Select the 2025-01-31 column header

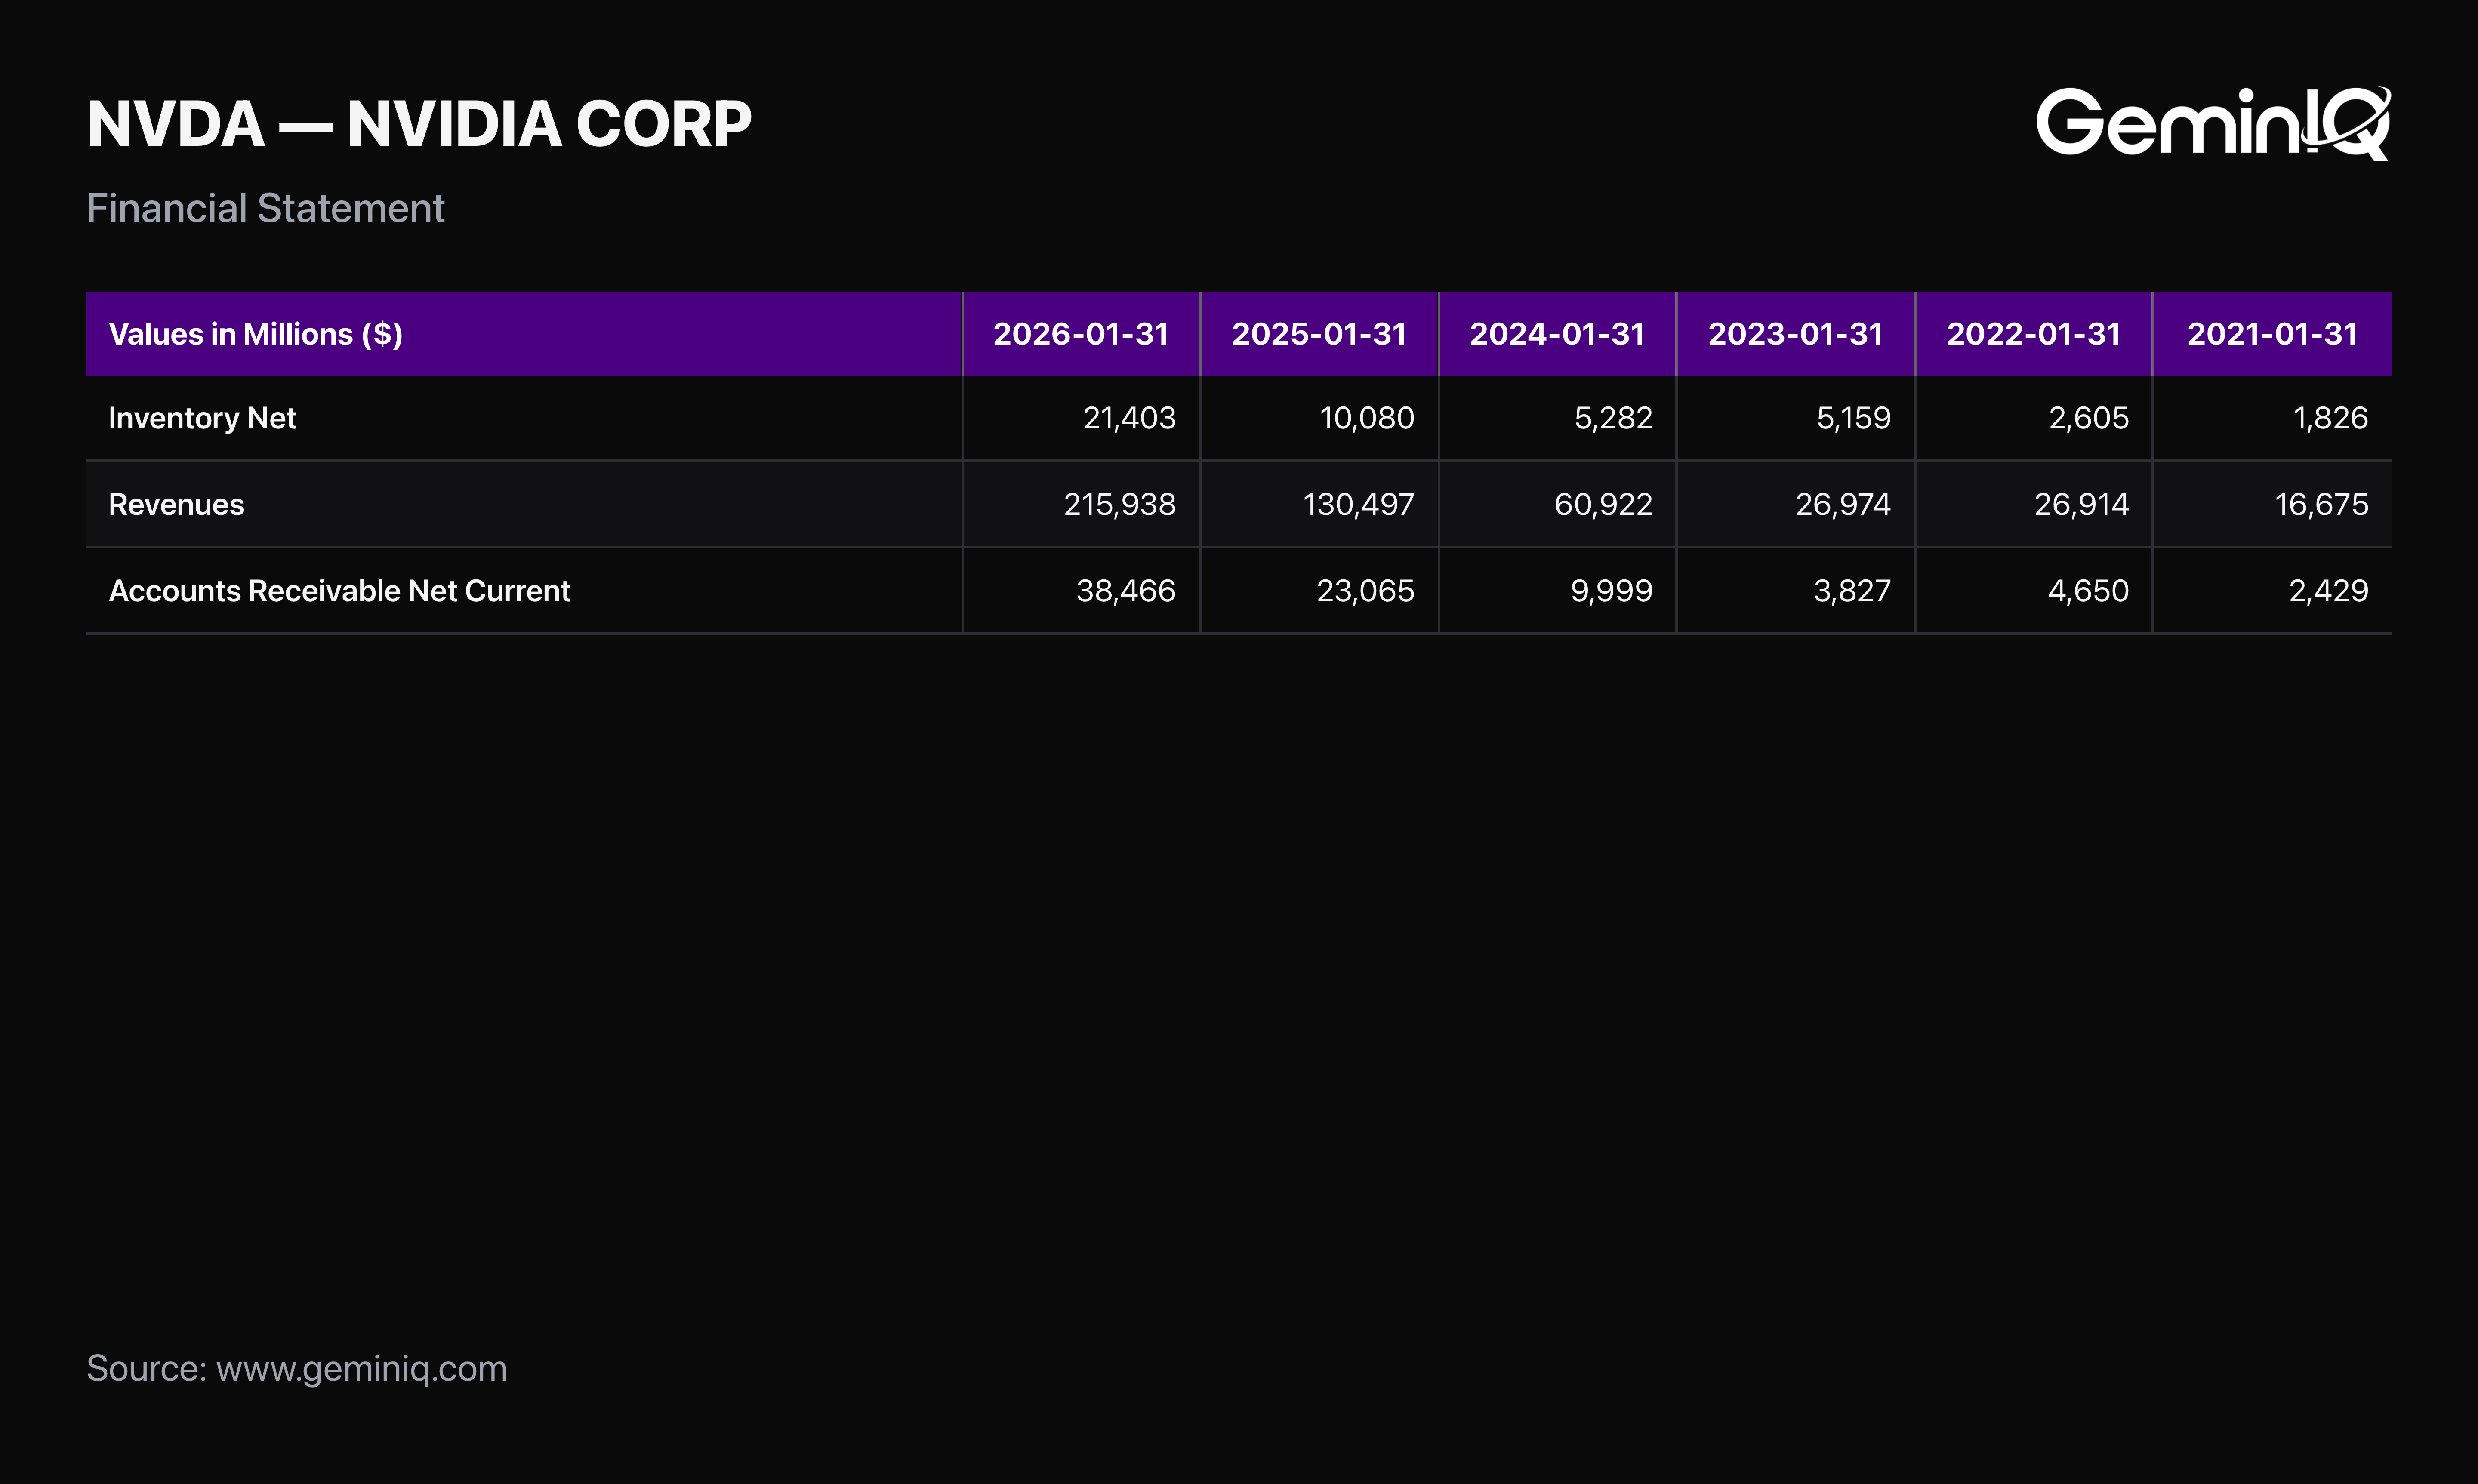pos(1319,334)
